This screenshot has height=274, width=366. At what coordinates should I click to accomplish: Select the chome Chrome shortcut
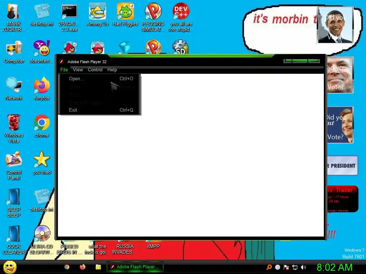click(x=41, y=126)
